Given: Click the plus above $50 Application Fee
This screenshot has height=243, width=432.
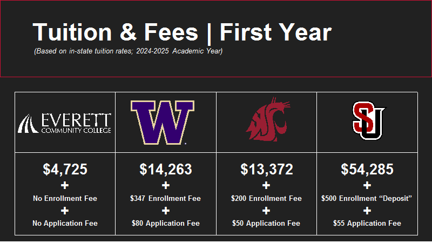Looking at the screenshot, I should [x=266, y=211].
